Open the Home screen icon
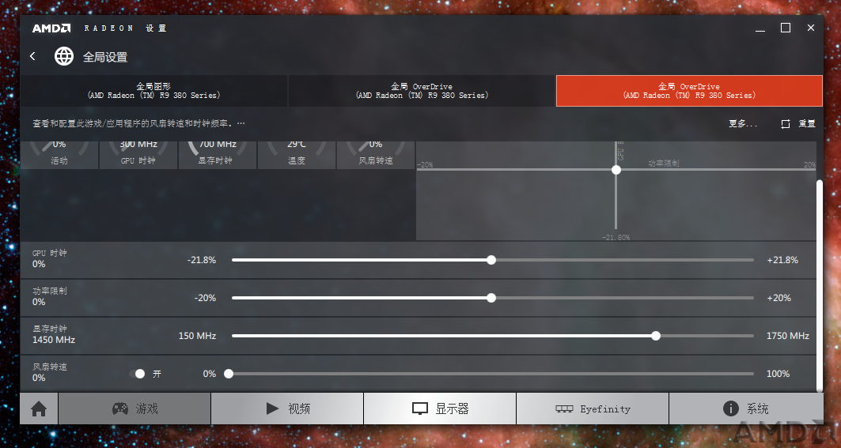841x448 pixels. pos(39,408)
